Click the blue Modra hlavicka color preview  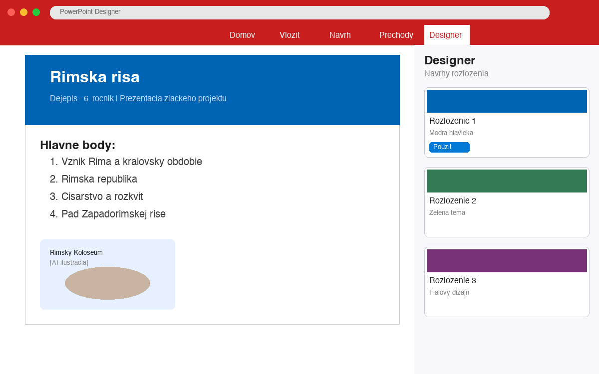pyautogui.click(x=507, y=101)
